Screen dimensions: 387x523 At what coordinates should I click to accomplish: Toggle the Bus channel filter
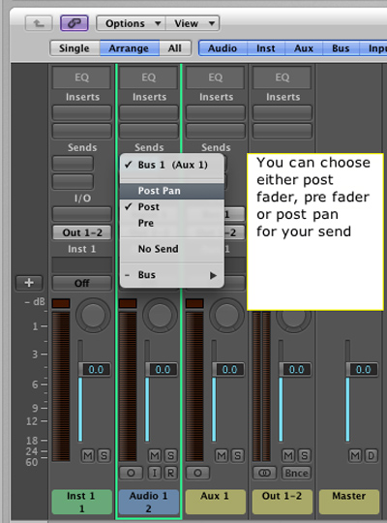tap(341, 48)
